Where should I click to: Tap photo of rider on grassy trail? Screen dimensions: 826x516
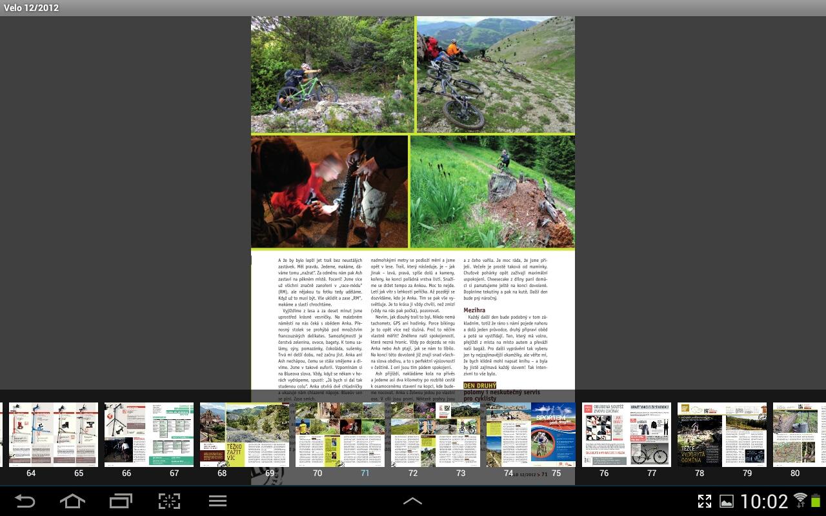(x=492, y=192)
